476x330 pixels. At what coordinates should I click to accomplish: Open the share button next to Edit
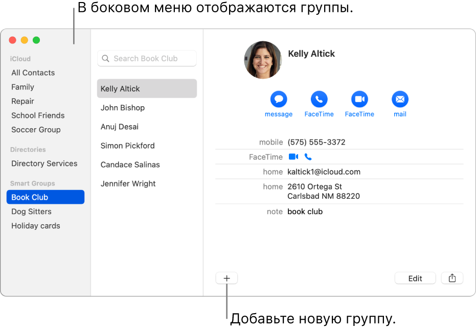(452, 278)
